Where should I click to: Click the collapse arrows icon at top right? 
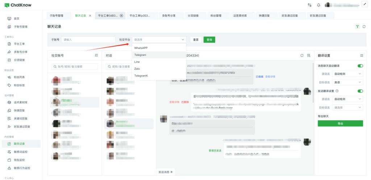pyautogui.click(x=364, y=4)
